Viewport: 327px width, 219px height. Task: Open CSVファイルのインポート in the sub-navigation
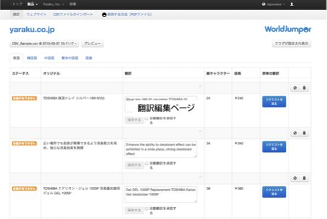point(73,15)
